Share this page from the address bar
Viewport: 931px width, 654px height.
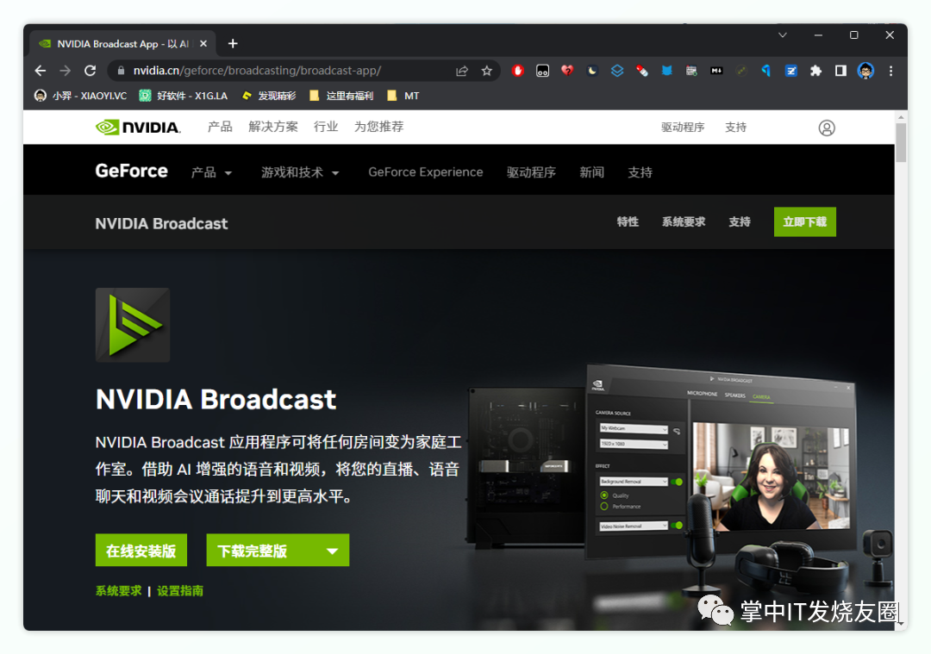[462, 71]
